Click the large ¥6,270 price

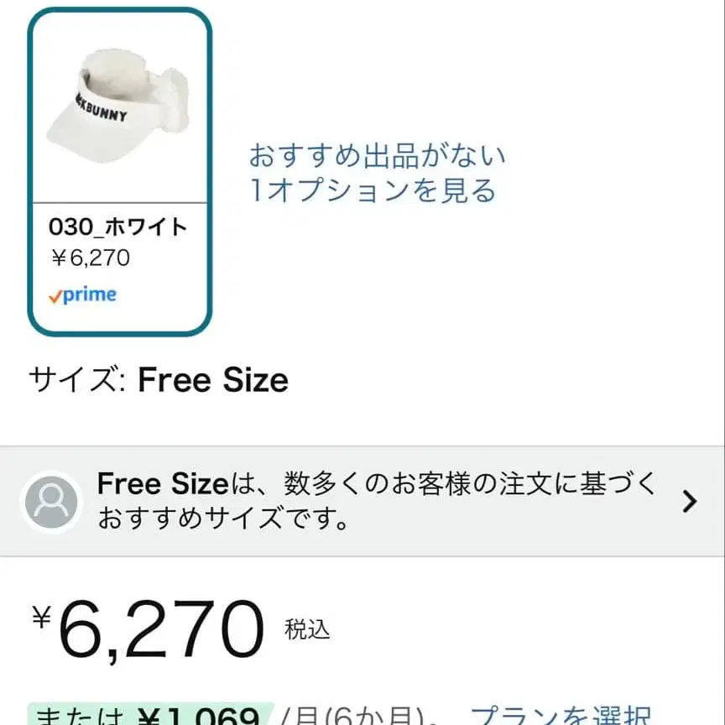(161, 629)
